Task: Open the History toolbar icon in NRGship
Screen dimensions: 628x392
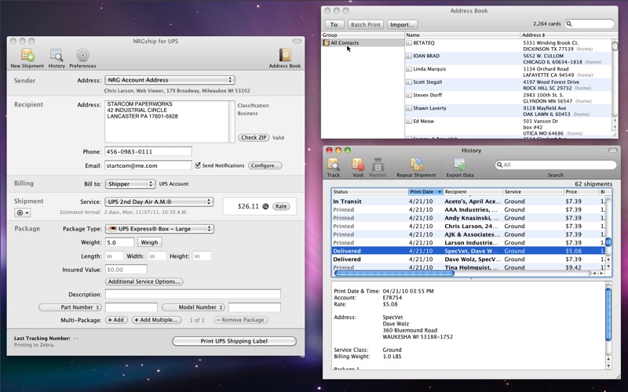Action: point(57,55)
